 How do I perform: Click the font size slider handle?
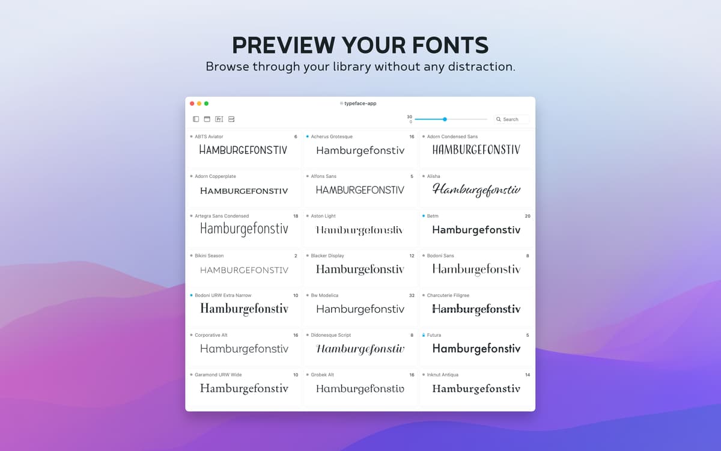pyautogui.click(x=445, y=119)
